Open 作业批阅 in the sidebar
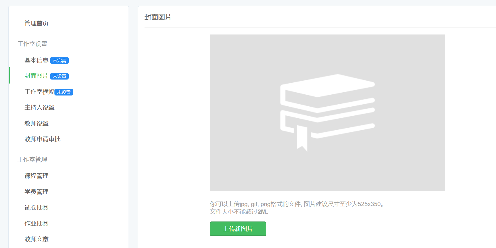 pyautogui.click(x=36, y=223)
